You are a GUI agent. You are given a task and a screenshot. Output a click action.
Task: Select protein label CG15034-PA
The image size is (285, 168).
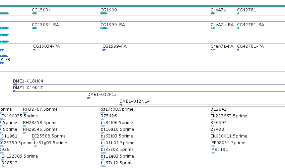pos(47,46)
